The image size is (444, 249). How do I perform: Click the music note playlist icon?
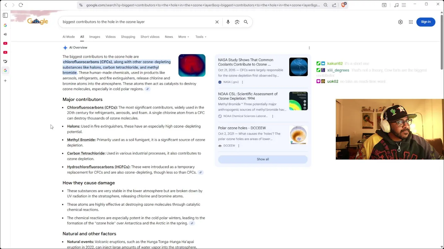pyautogui.click(x=396, y=5)
